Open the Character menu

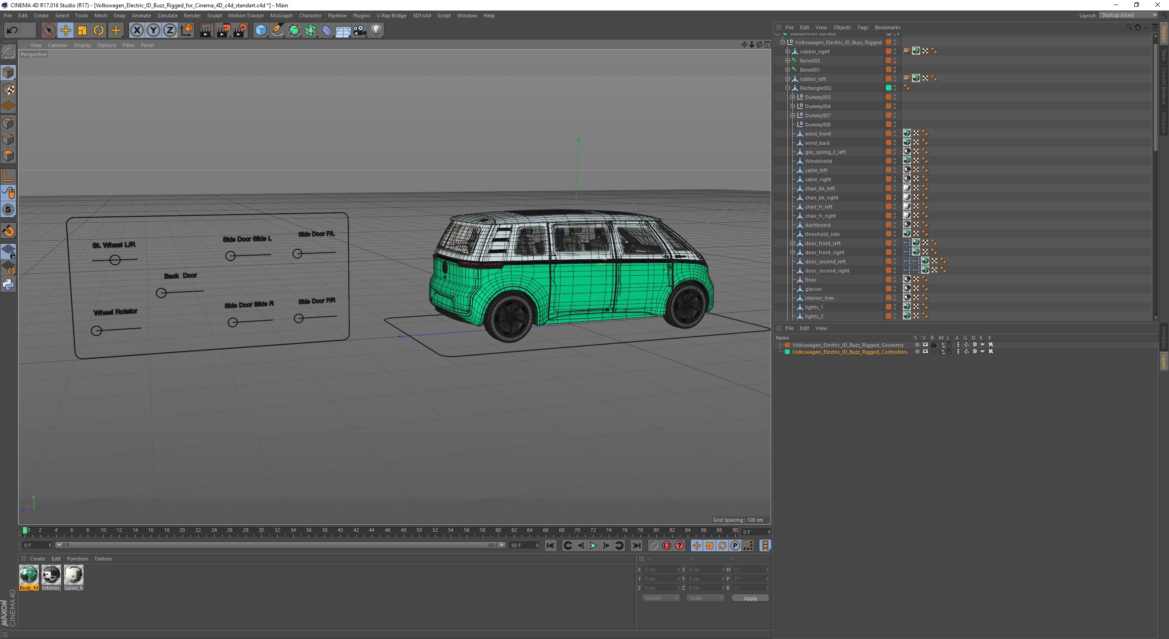310,16
